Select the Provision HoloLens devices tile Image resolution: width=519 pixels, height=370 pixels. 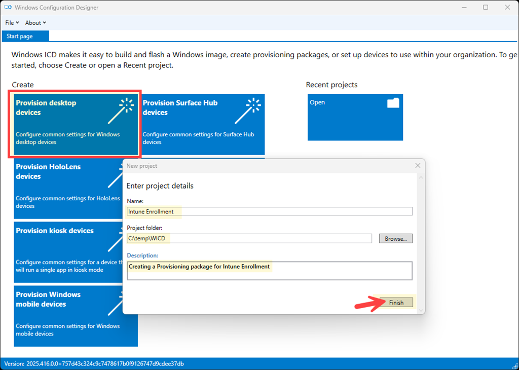coord(68,189)
